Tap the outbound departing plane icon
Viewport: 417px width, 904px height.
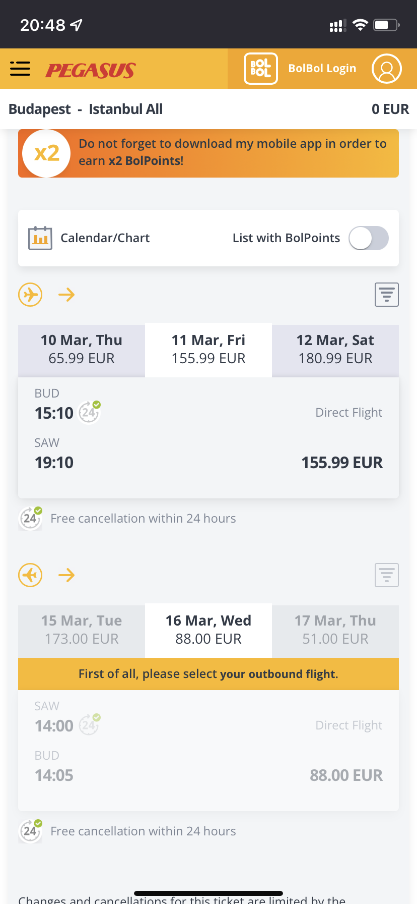tap(30, 295)
